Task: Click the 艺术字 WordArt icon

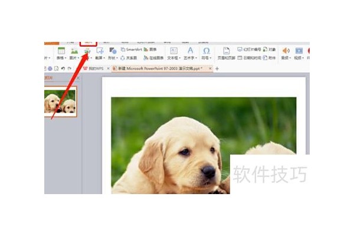Action: (191, 51)
